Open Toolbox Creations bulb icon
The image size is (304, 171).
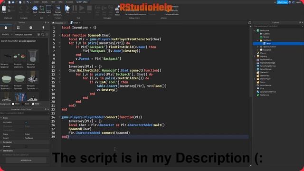(43, 28)
